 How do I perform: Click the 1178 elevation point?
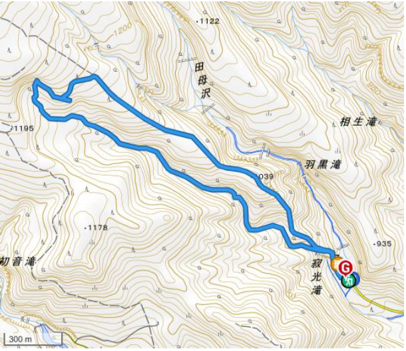click(x=95, y=227)
